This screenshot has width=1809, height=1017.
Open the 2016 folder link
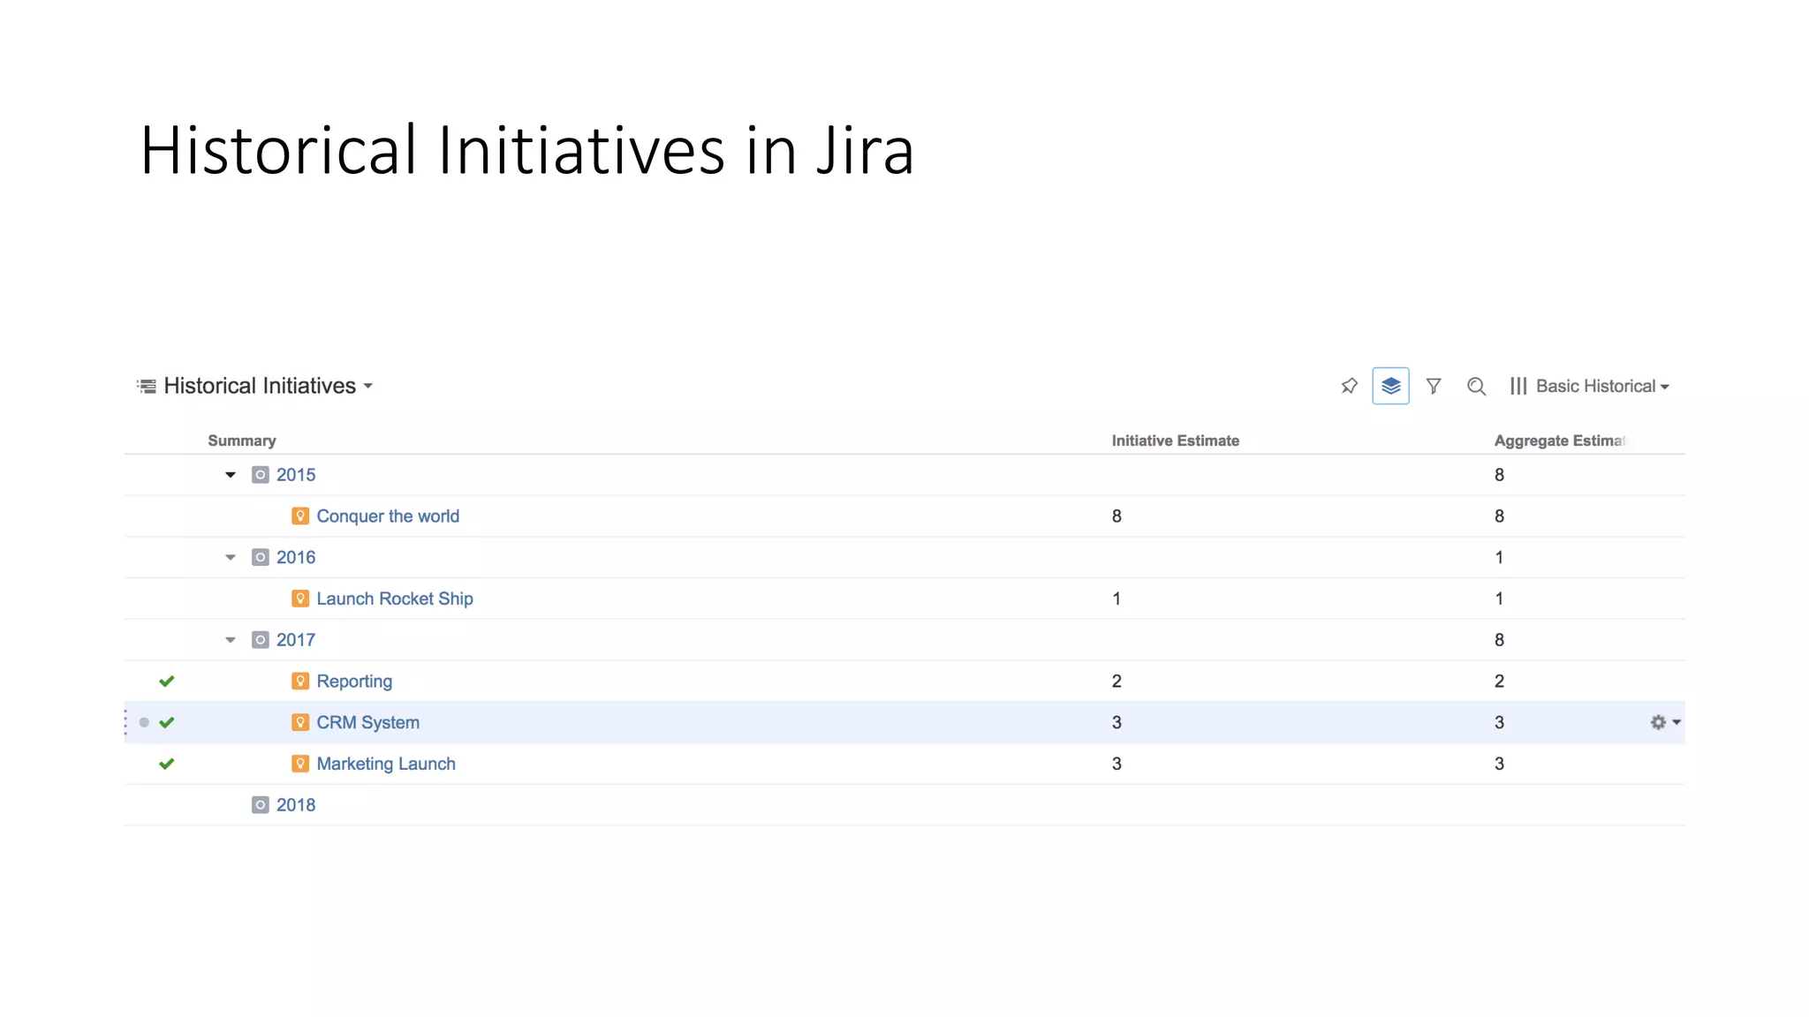pyautogui.click(x=296, y=557)
